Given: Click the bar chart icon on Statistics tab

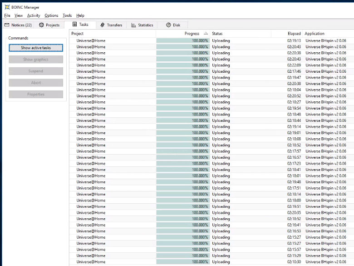Looking at the screenshot, I should pyautogui.click(x=133, y=25).
